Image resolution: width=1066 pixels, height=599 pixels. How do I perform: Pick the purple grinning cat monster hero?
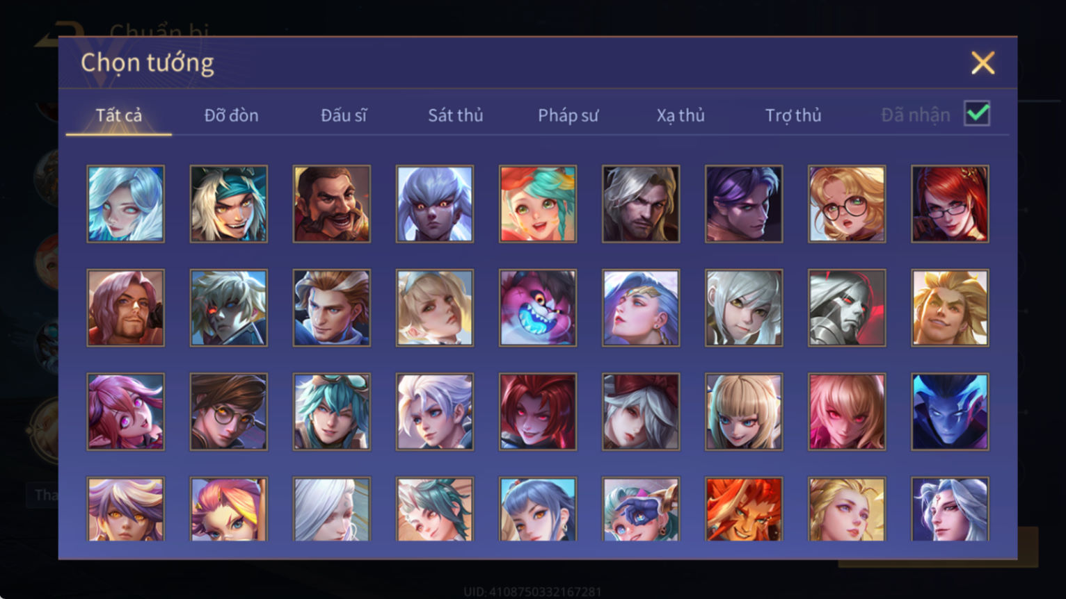pos(538,308)
